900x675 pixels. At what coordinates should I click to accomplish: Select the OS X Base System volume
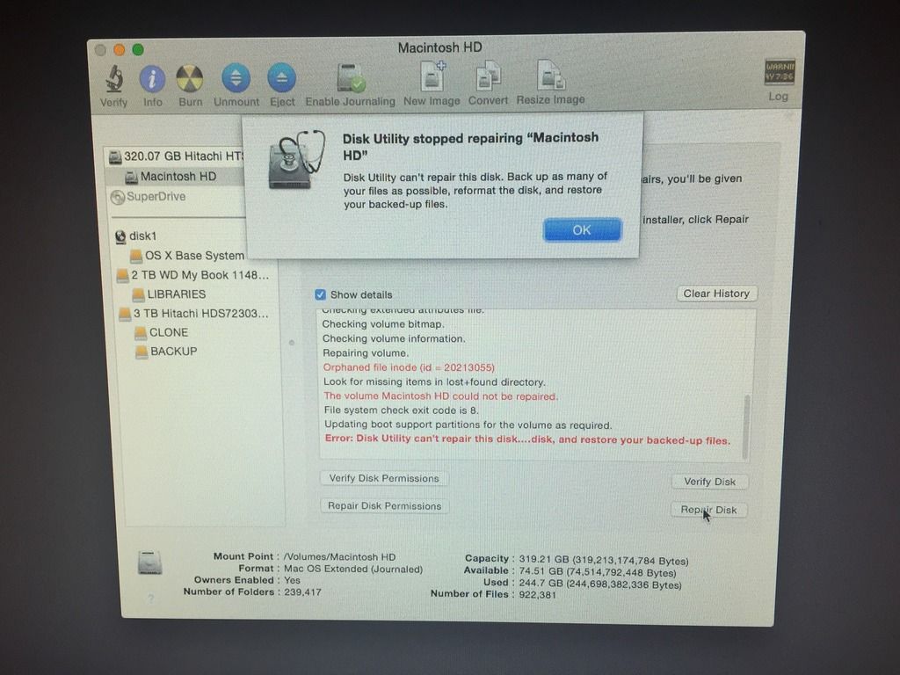pyautogui.click(x=188, y=256)
